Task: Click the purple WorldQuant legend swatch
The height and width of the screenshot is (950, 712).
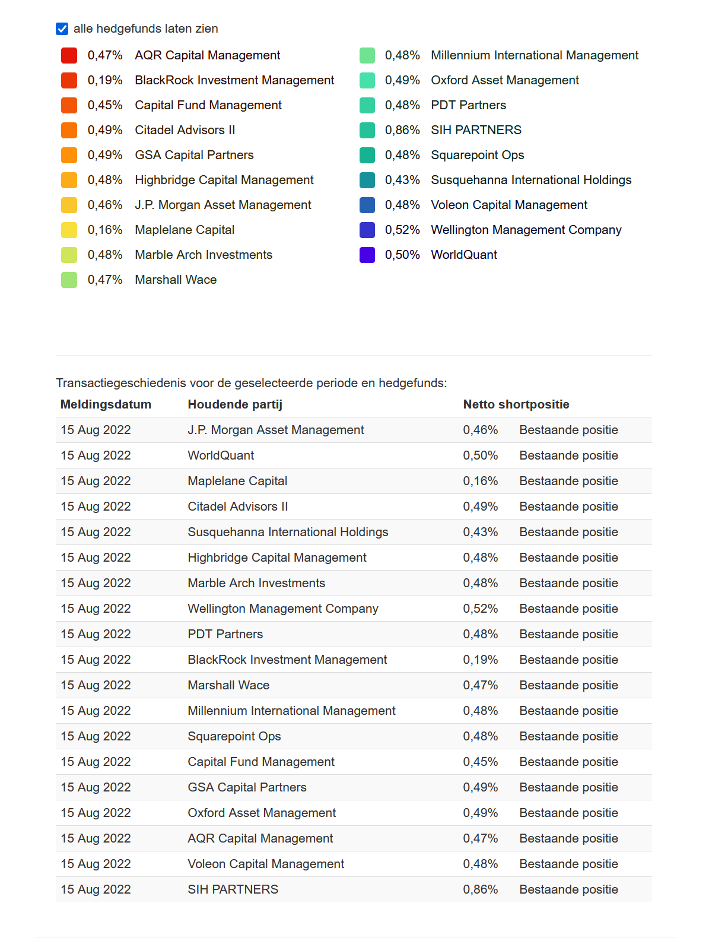Action: [x=367, y=255]
